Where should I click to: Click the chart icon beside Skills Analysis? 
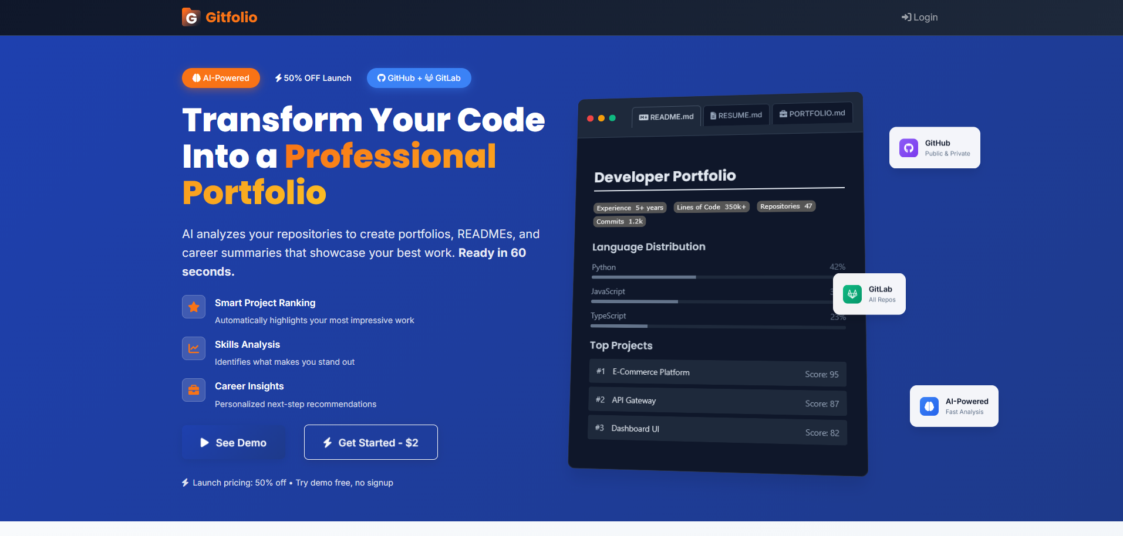(193, 348)
